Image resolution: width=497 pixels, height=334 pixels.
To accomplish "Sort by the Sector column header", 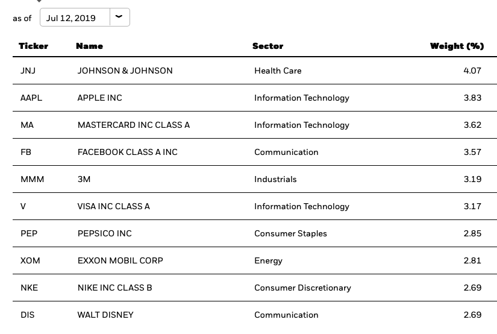I will point(268,46).
